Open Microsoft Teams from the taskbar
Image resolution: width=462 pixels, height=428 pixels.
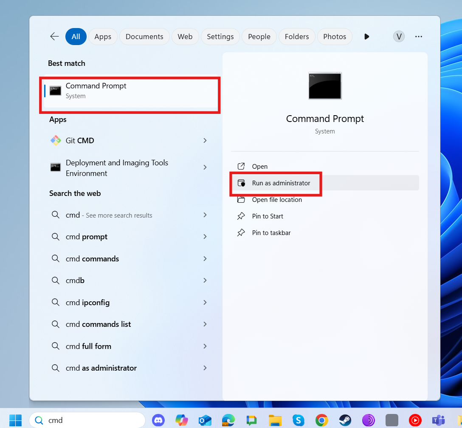tap(438, 420)
